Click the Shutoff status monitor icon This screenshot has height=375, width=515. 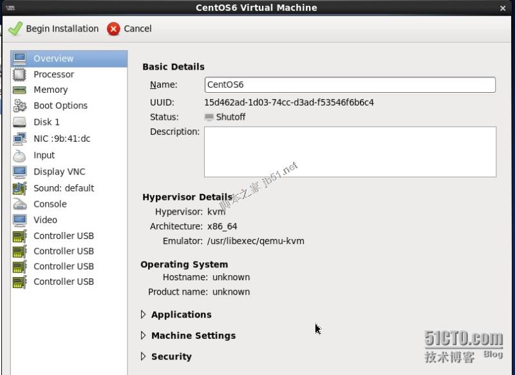209,117
